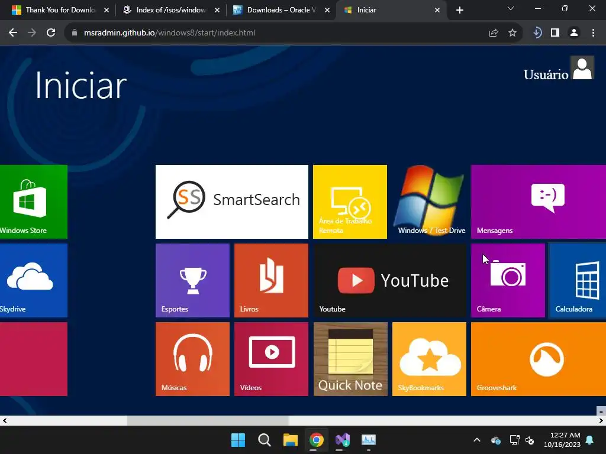The image size is (606, 454).
Task: Click the scrollbar right arrow
Action: [x=601, y=421]
